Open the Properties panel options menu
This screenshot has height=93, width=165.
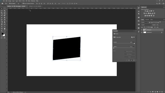tap(136, 31)
